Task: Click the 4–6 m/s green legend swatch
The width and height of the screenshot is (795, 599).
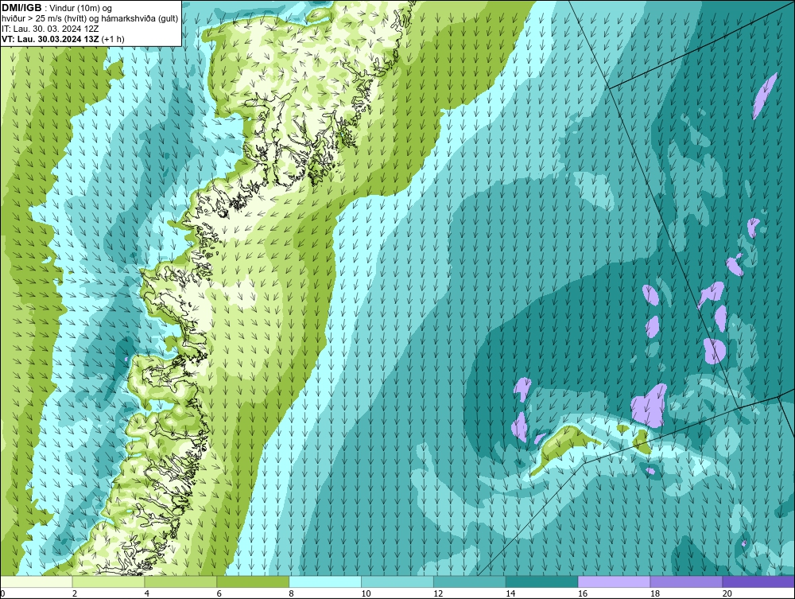Action: pos(180,581)
